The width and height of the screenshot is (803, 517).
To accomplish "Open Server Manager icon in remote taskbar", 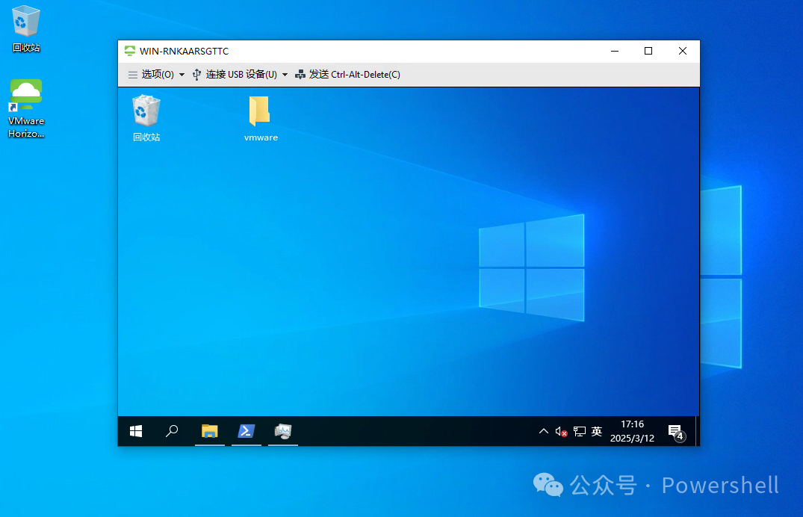I will click(282, 431).
